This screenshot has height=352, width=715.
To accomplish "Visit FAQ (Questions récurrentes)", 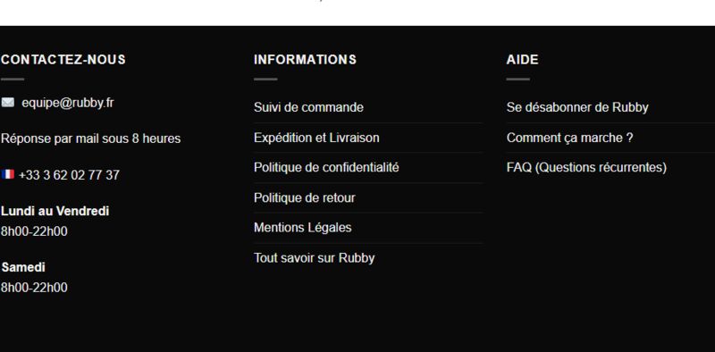I will pos(586,167).
